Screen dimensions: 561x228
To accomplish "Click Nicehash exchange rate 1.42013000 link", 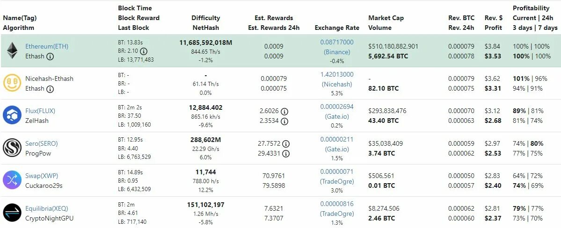I will click(337, 74).
